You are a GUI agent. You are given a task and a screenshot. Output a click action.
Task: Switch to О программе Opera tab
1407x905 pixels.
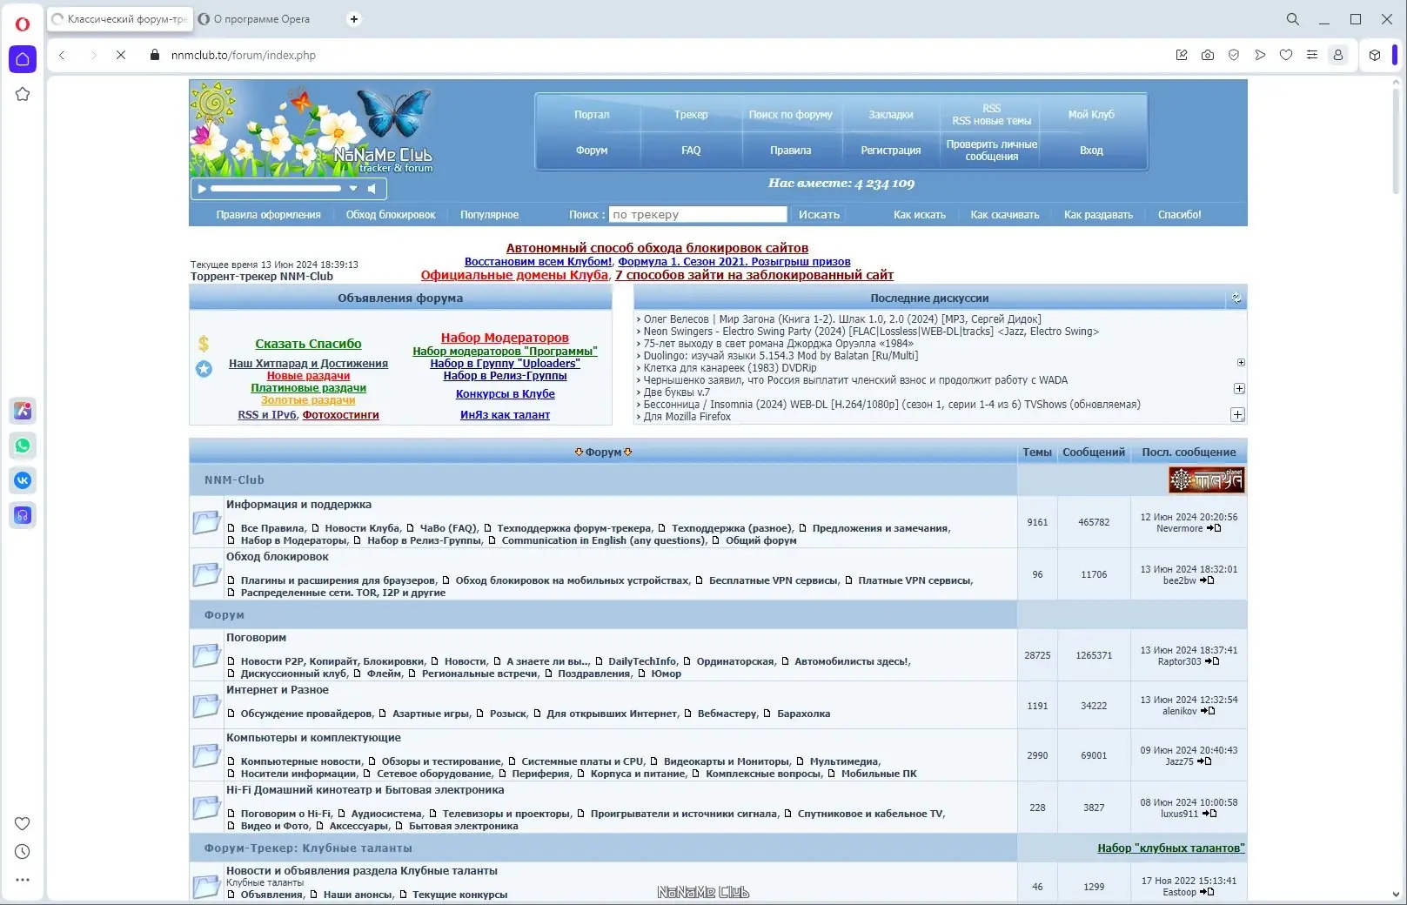(261, 19)
